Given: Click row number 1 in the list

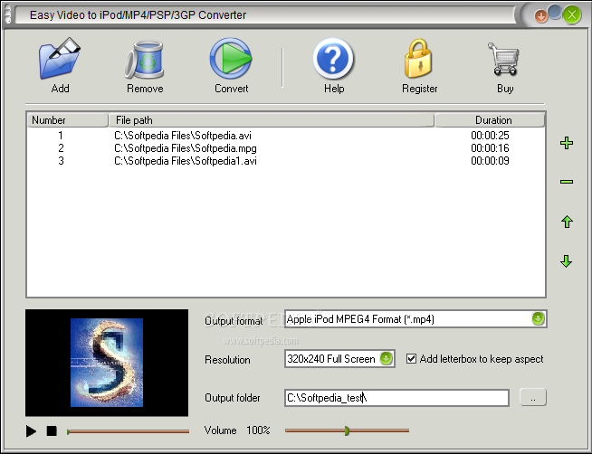Looking at the screenshot, I should point(61,136).
